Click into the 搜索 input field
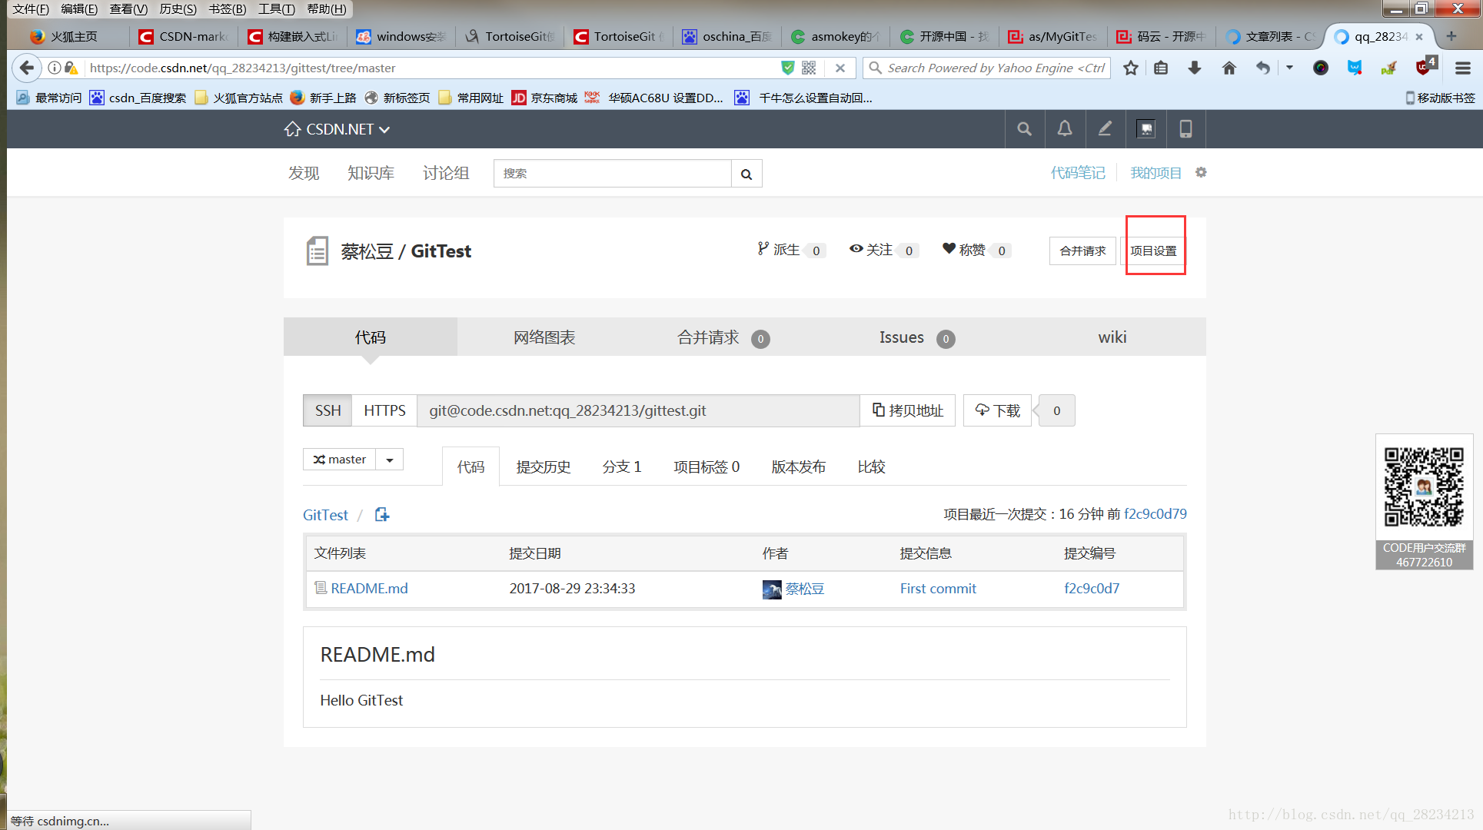The width and height of the screenshot is (1483, 830). (x=612, y=174)
